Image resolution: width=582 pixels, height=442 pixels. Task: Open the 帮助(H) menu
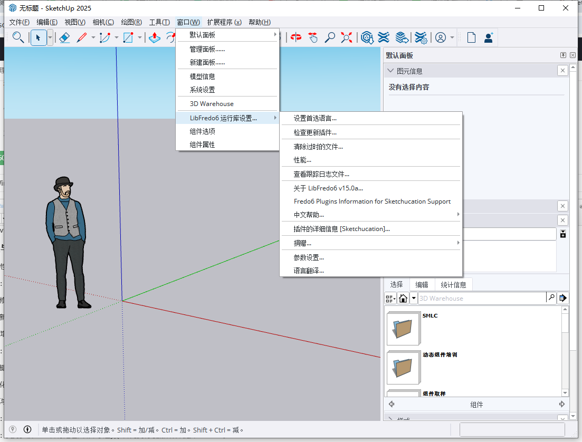[260, 22]
